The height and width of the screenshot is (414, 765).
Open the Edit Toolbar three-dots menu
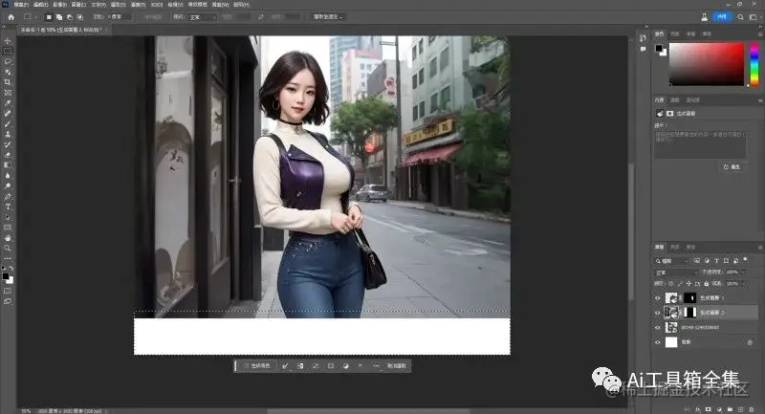coord(8,258)
